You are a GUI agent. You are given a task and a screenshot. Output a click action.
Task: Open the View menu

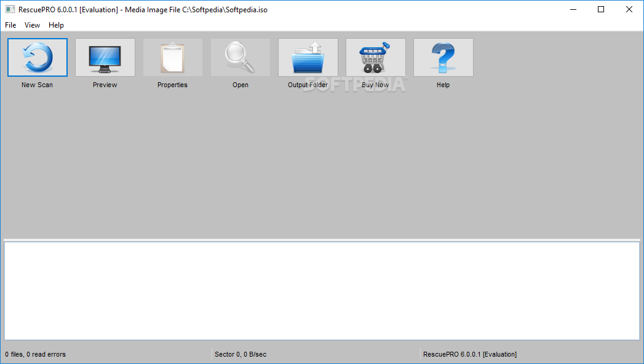32,25
